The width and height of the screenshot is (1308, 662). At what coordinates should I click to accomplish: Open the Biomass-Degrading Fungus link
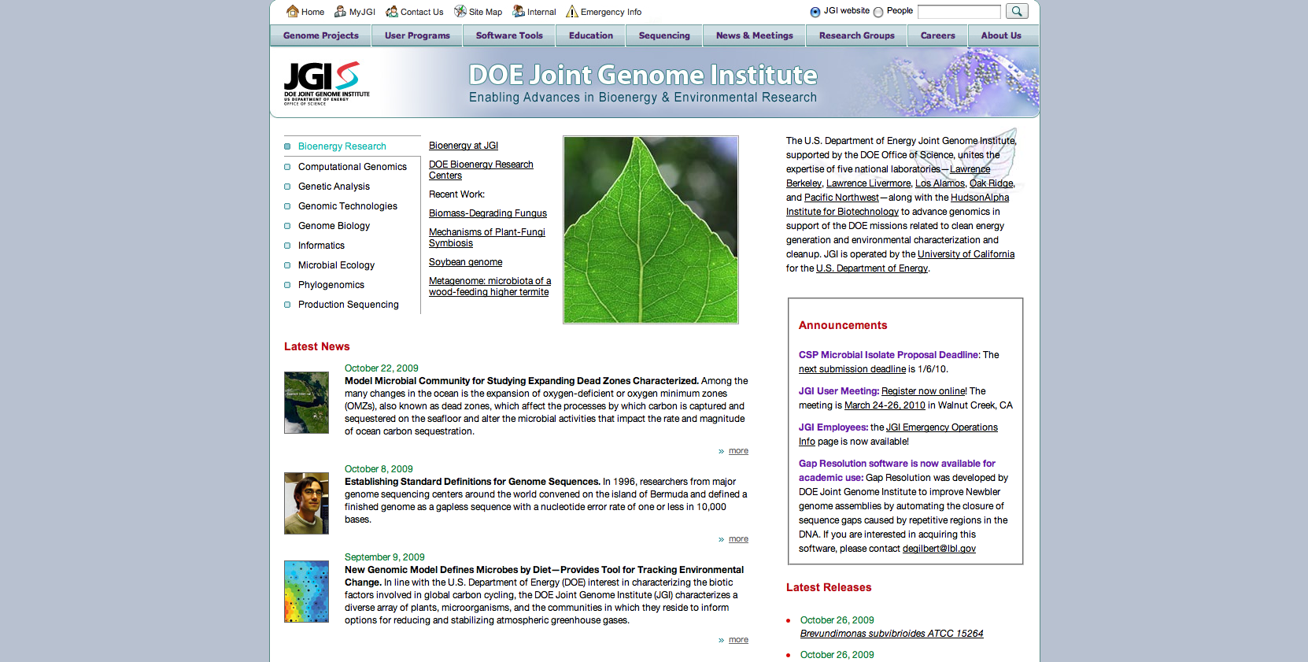(488, 213)
